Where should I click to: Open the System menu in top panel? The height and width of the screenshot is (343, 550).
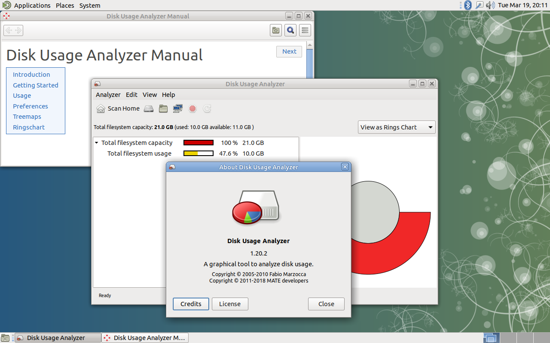90,6
